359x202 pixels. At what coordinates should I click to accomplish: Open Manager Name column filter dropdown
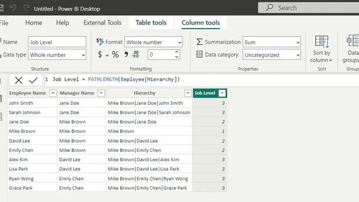tap(101, 93)
